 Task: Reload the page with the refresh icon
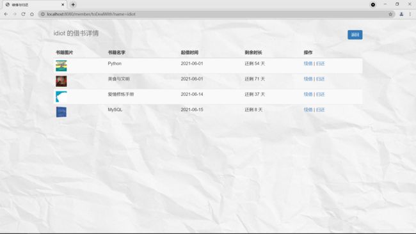click(23, 14)
